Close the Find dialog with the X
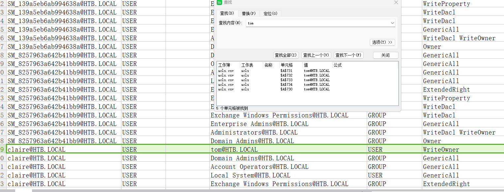The image size is (504, 192). pyautogui.click(x=396, y=3)
